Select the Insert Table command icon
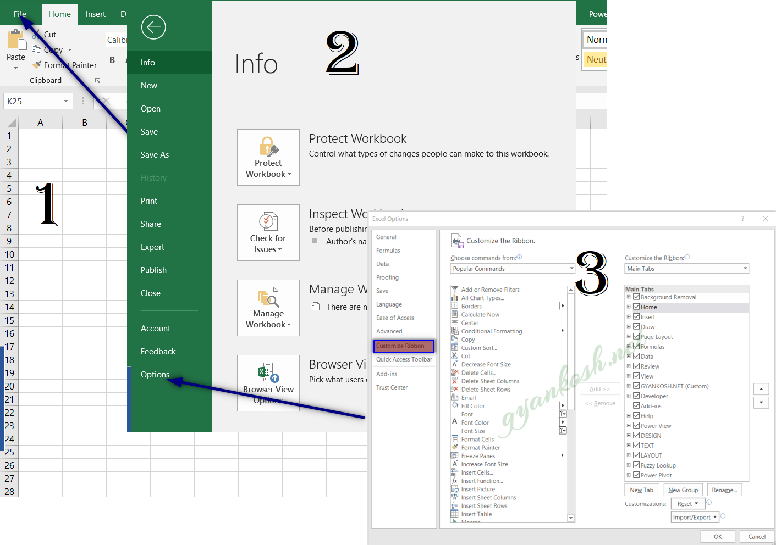The width and height of the screenshot is (776, 545). pos(454,514)
